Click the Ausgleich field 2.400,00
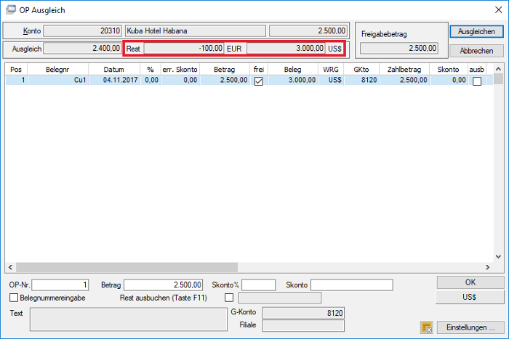This screenshot has height=339, width=509. point(82,49)
